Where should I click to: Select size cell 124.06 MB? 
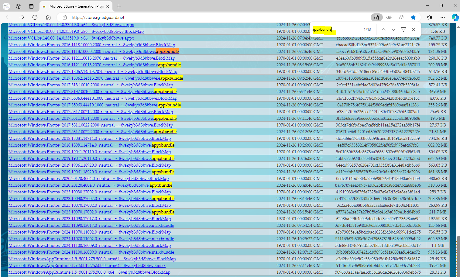(x=438, y=51)
